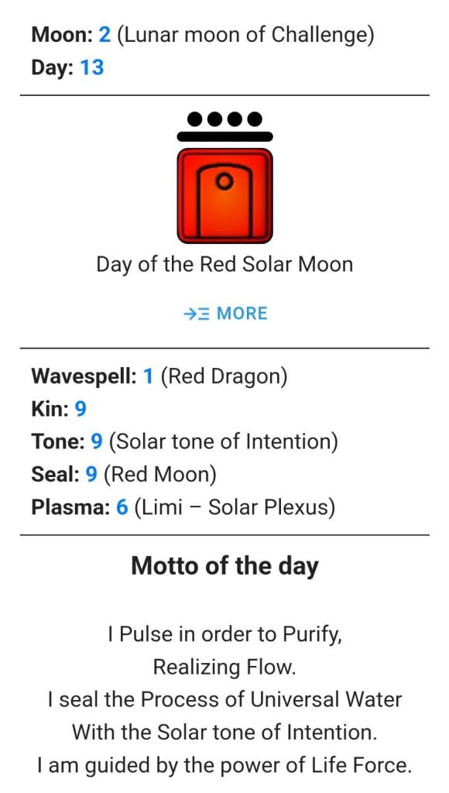Click the Limi – Solar Plexus label
This screenshot has height=793, width=449.
(235, 507)
